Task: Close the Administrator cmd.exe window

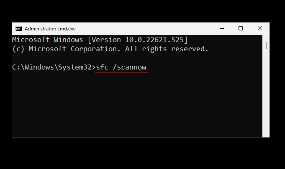Action: (260, 29)
